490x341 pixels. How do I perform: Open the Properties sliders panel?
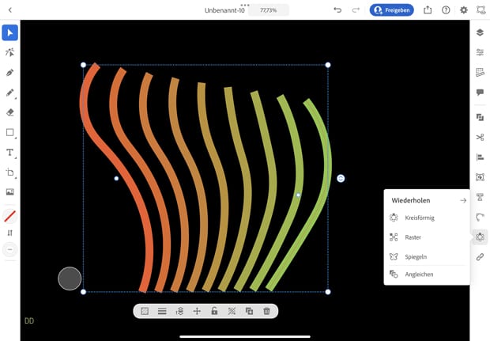coord(480,52)
